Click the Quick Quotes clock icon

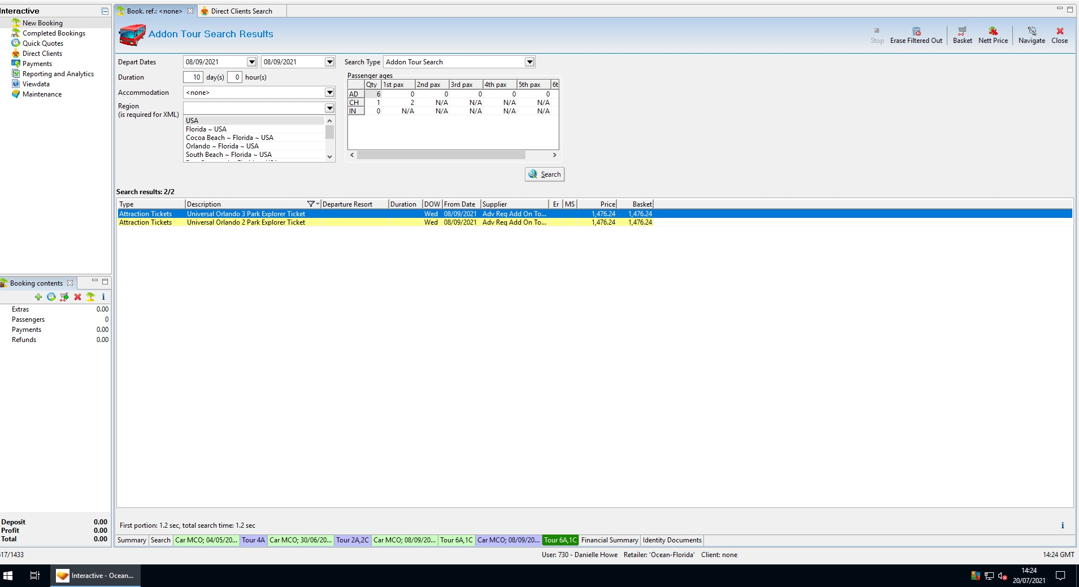[x=16, y=43]
